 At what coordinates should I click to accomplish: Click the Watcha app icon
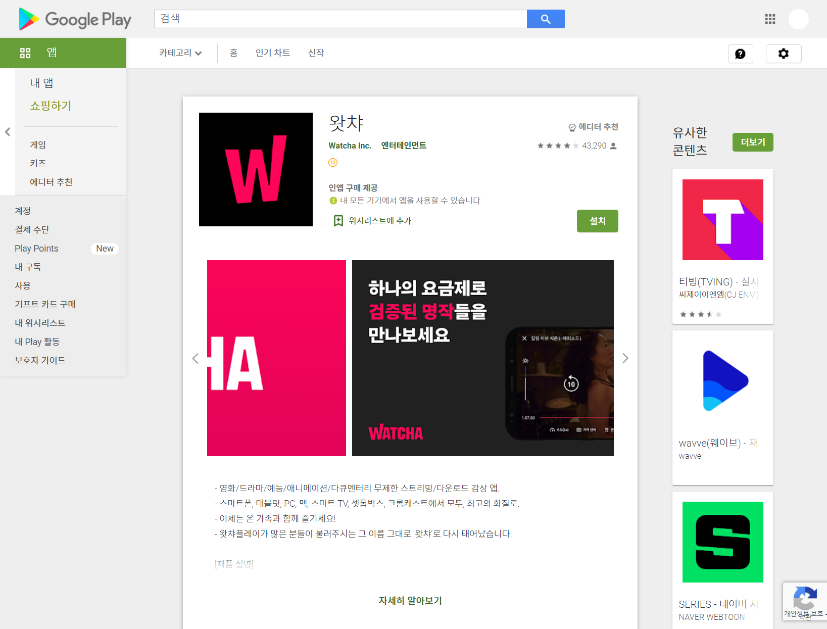point(256,169)
